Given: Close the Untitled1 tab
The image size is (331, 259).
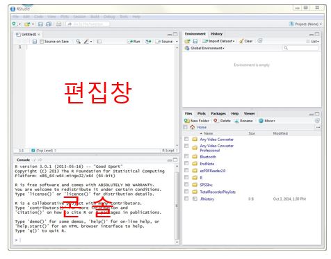Looking at the screenshot, I should point(39,35).
